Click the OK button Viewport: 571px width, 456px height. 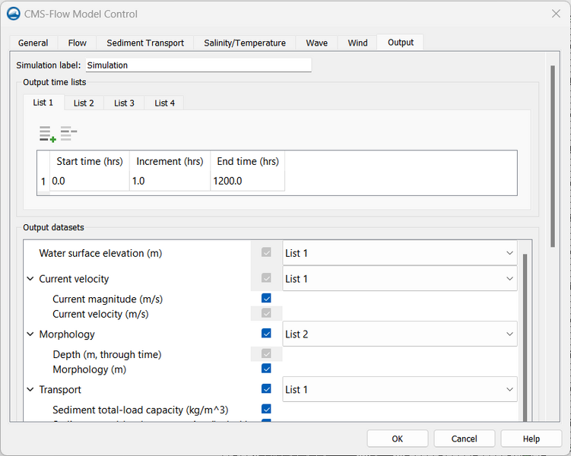point(398,439)
